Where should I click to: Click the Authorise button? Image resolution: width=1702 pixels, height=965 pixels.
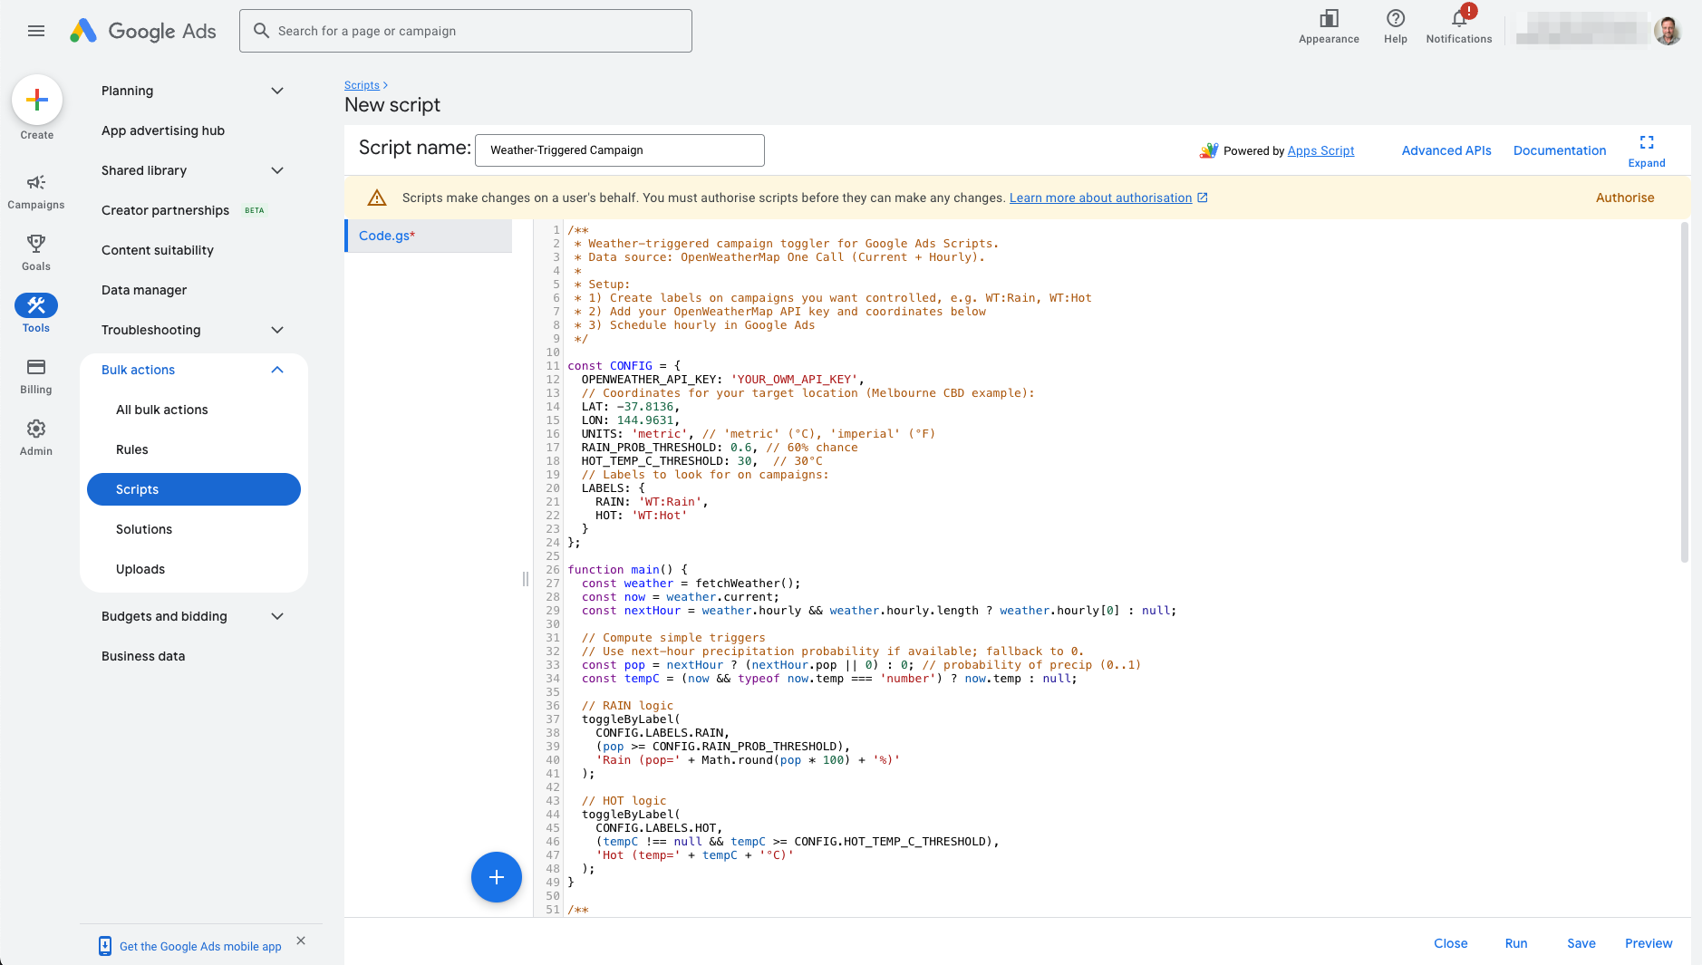1623,198
